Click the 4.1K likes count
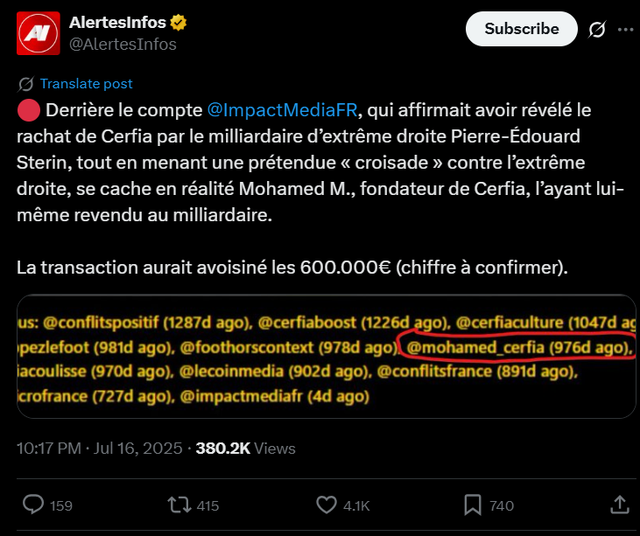Image resolution: width=640 pixels, height=536 pixels. [x=356, y=506]
